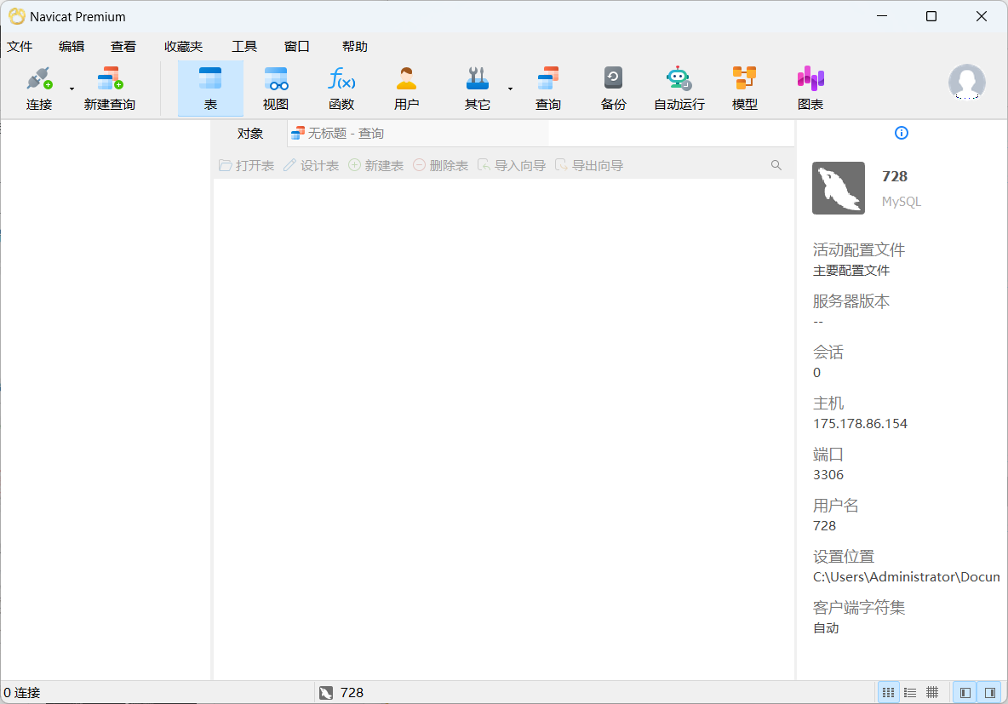Viewport: 1008px width, 704px height.
Task: Open the View objects toolbar icon
Action: point(276,89)
